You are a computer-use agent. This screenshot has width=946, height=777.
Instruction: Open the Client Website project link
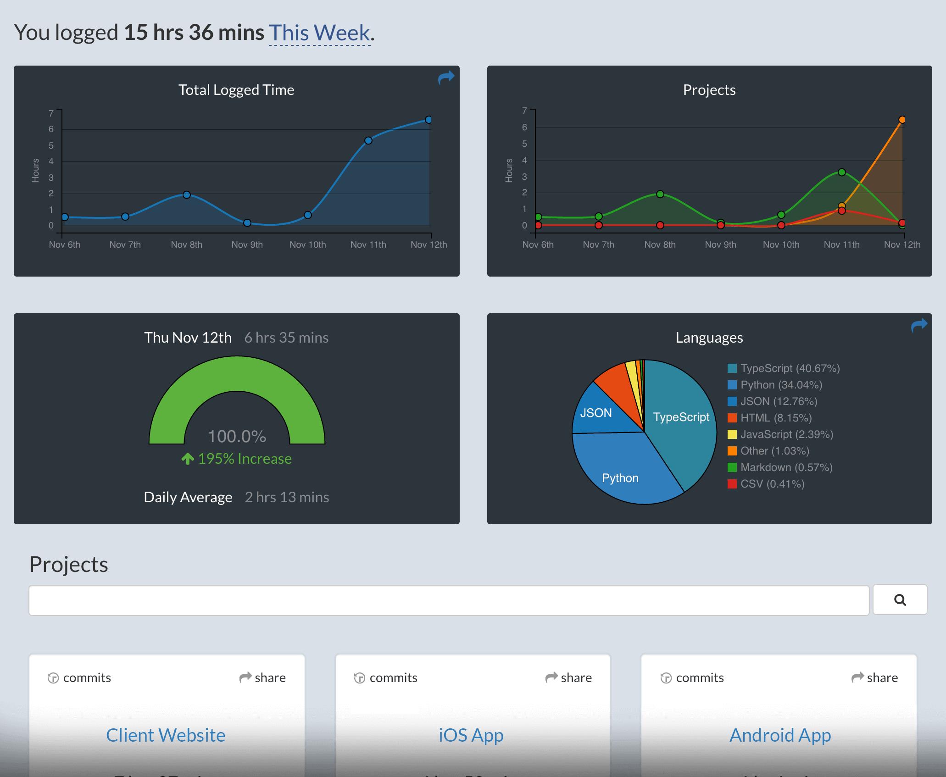point(166,735)
